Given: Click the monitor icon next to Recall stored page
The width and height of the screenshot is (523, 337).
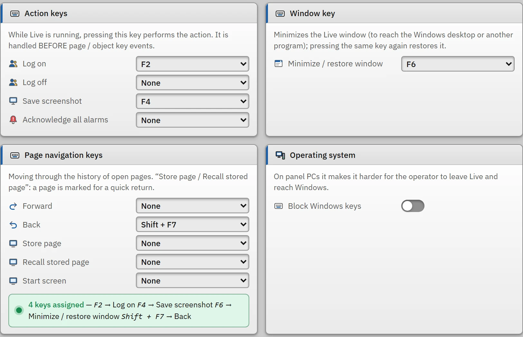Looking at the screenshot, I should tap(13, 262).
